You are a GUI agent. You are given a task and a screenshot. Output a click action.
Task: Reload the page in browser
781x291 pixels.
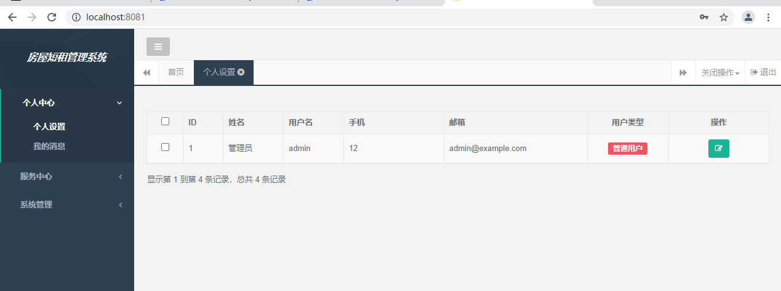pyautogui.click(x=52, y=17)
